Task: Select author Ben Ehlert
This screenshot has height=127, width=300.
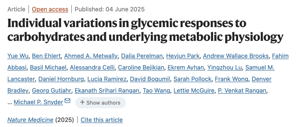Action: 46,56
